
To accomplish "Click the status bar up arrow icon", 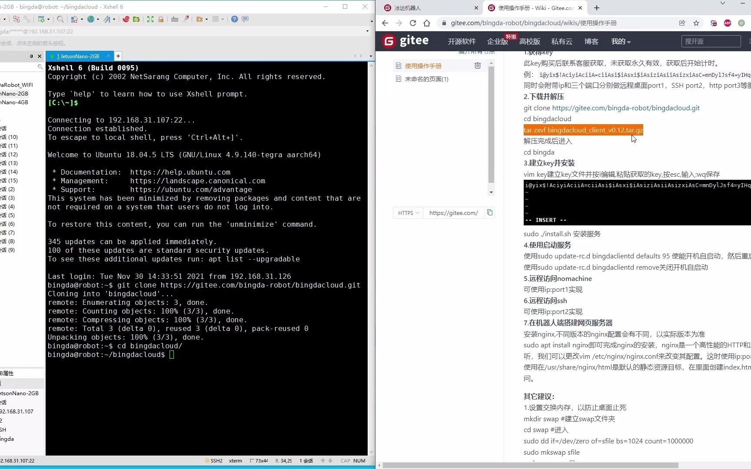I will pos(322,461).
